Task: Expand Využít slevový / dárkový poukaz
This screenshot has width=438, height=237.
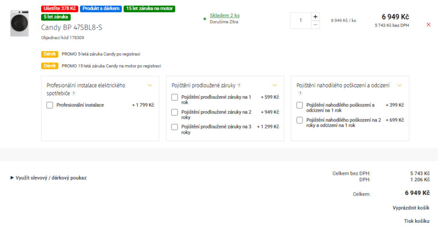Action: 49,178
